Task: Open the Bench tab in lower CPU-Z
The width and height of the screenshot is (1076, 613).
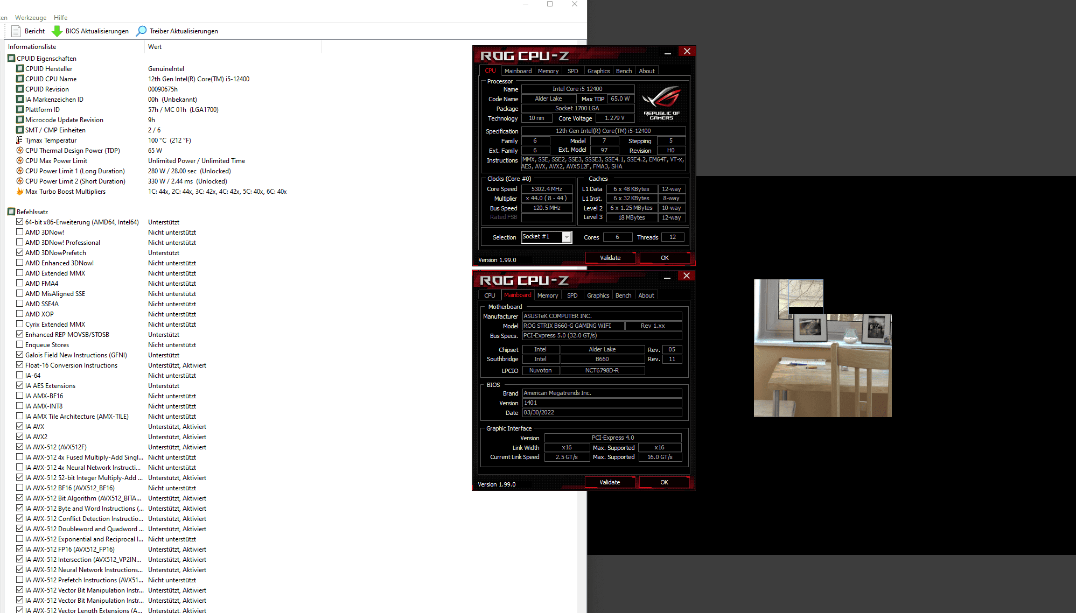Action: (623, 295)
